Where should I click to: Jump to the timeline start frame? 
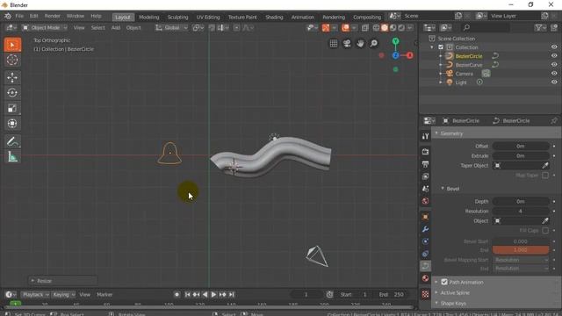187,295
